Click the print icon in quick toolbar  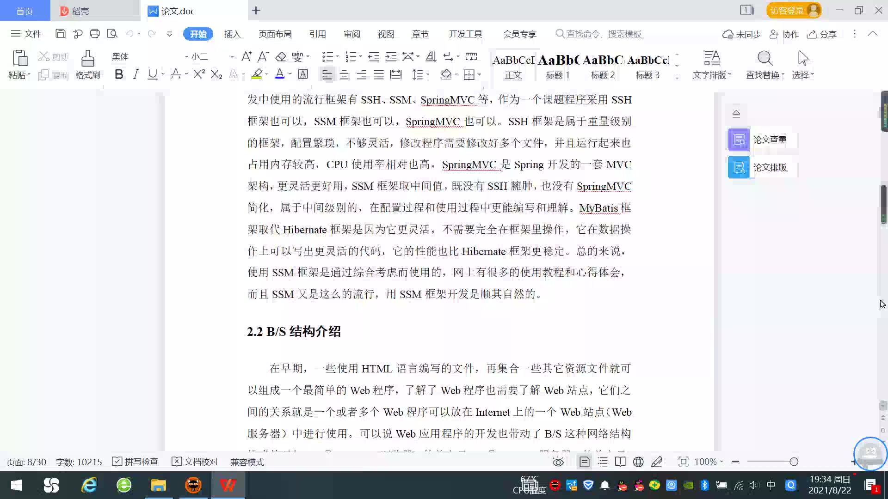tap(95, 34)
